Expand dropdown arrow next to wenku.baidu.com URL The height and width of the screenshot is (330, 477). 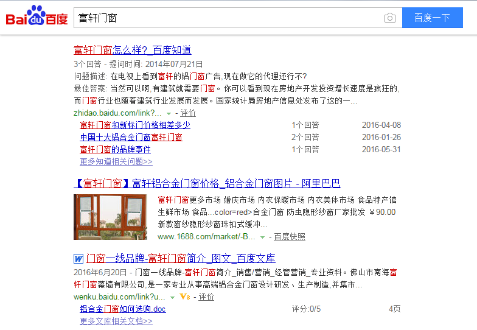click(173, 297)
